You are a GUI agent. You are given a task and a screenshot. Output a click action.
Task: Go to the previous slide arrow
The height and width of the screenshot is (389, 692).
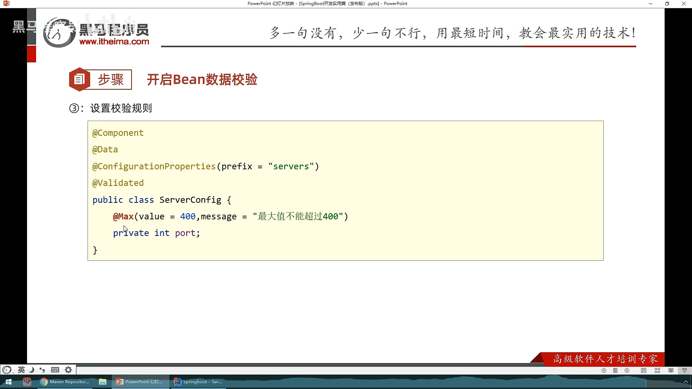[x=604, y=370]
